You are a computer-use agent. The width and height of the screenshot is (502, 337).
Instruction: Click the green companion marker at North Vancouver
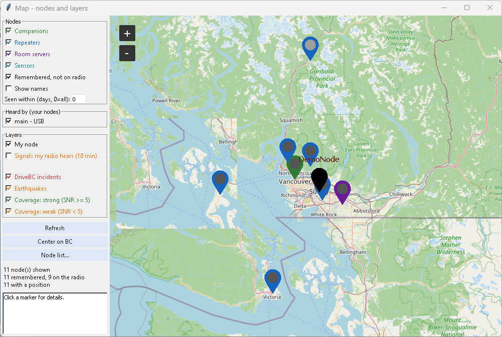point(295,167)
